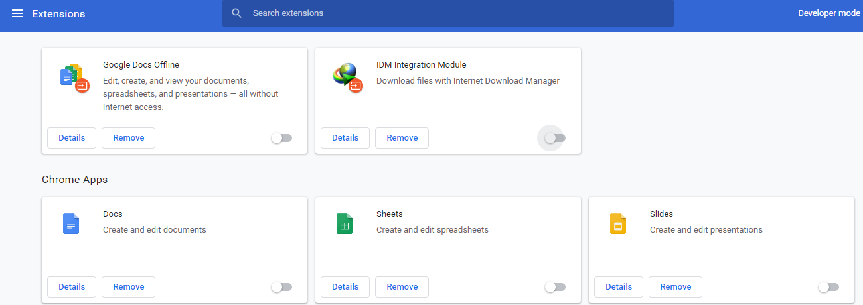Click the IDM Integration Module icon
The height and width of the screenshot is (305, 863).
(x=347, y=78)
